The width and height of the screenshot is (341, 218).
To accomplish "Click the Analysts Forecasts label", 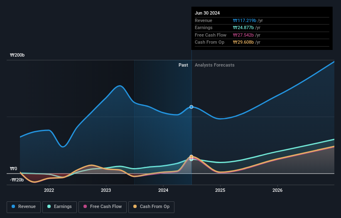I will 215,65.
